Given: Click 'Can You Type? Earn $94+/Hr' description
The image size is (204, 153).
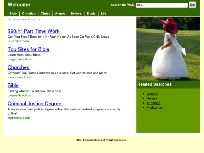Looking at the screenshot, I should (x=59, y=37).
